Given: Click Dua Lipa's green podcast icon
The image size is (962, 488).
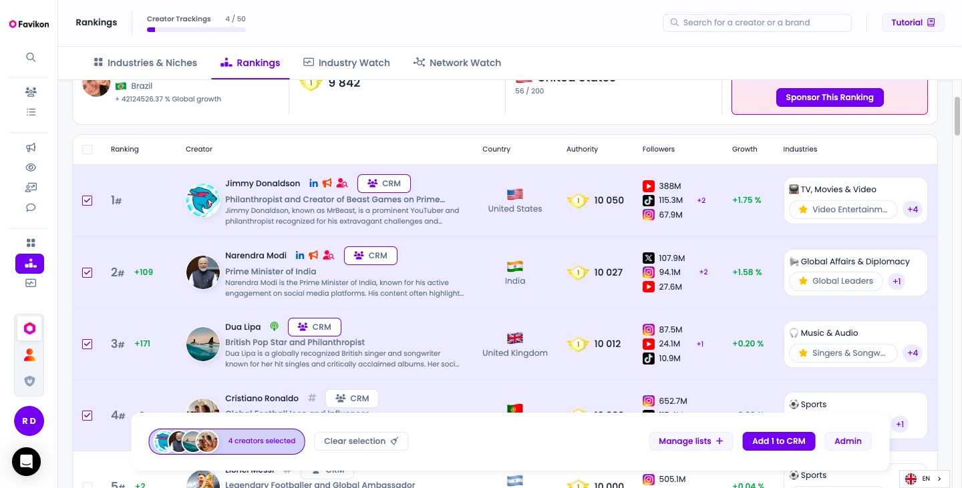Looking at the screenshot, I should (274, 326).
